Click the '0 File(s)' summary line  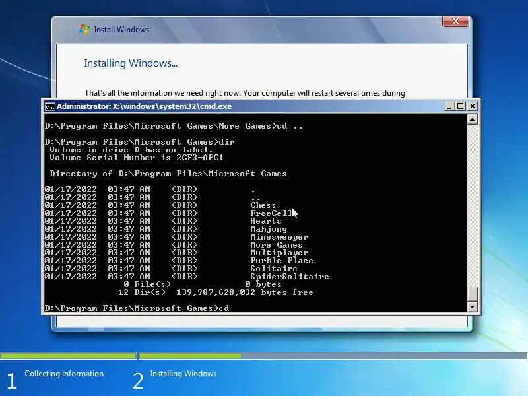(x=203, y=284)
